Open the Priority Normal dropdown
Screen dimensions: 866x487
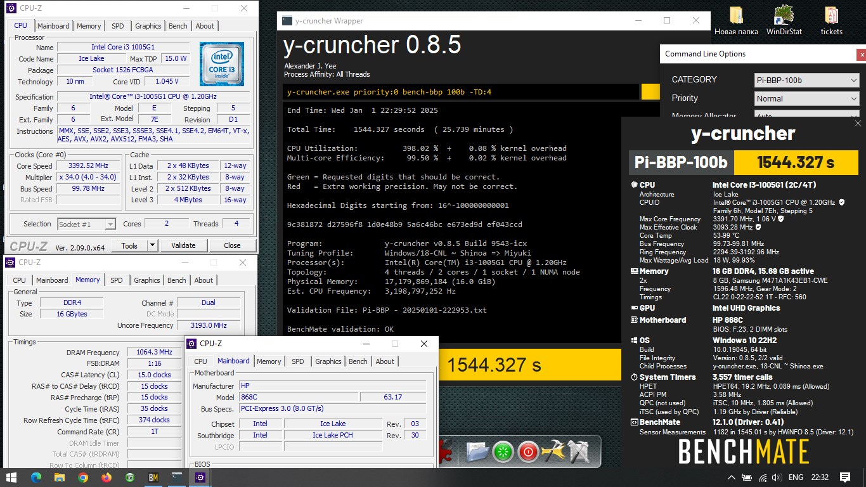click(806, 99)
